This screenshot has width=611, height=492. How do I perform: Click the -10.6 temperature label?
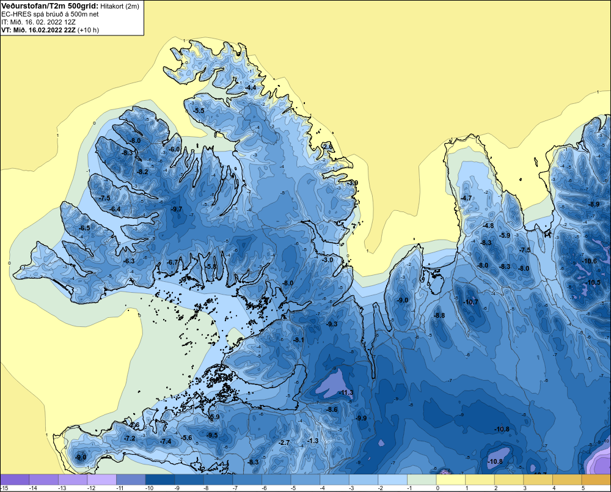tap(589, 261)
